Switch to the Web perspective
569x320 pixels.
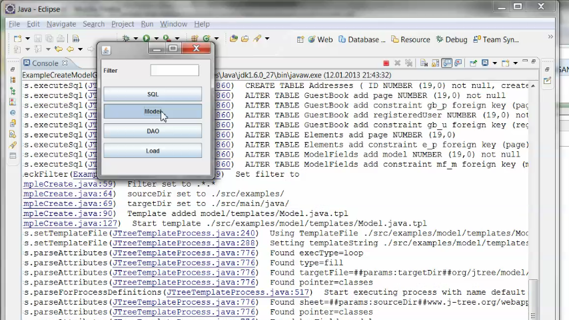click(320, 39)
